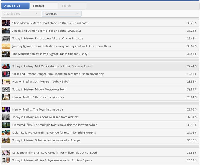Click the 36.12 $ payout value
Viewport: 200px width, 165px height.
click(x=192, y=125)
